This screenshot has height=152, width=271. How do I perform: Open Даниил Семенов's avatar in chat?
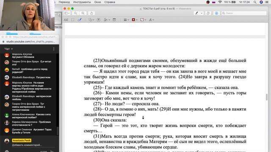point(7,130)
